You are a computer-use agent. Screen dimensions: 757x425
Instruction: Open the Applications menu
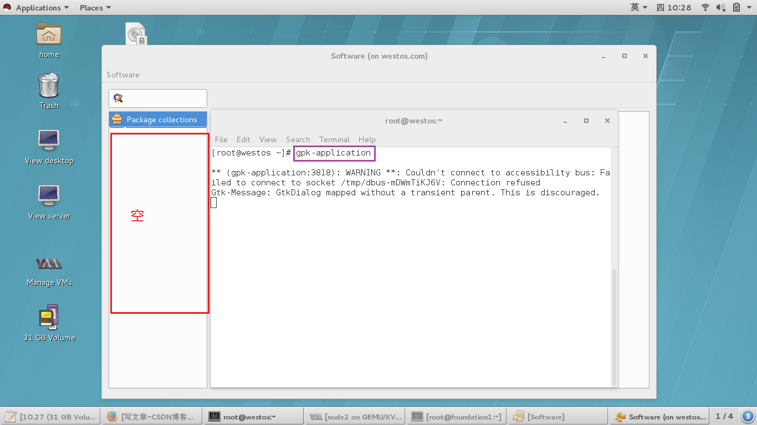point(42,8)
